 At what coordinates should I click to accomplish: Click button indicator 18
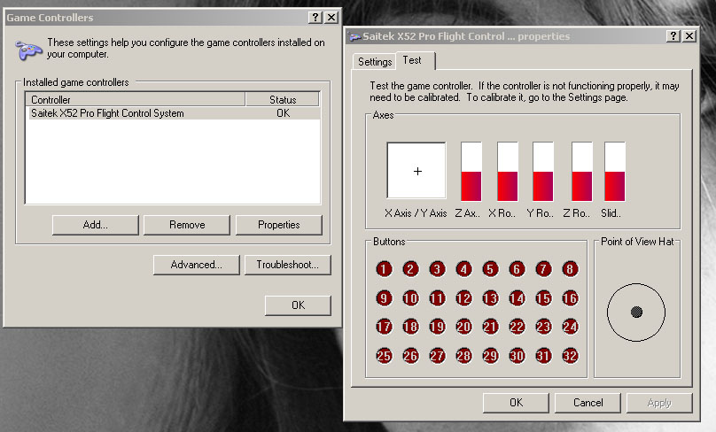pos(410,327)
